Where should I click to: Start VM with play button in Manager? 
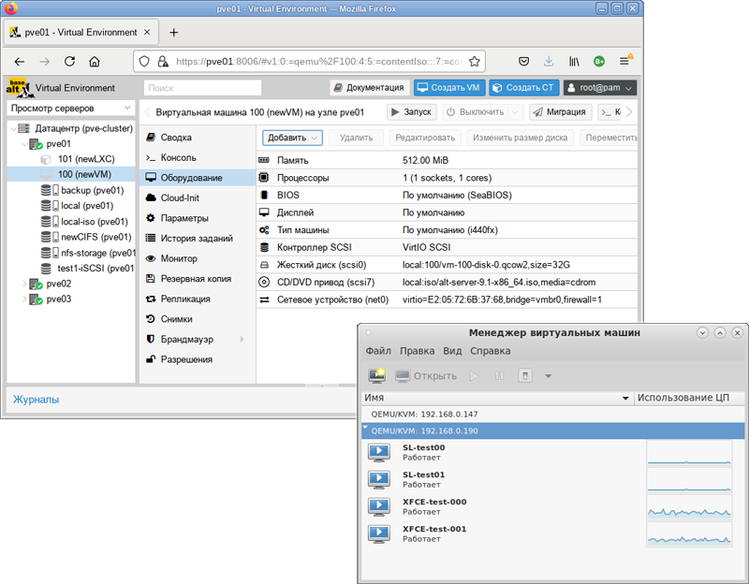(x=474, y=376)
